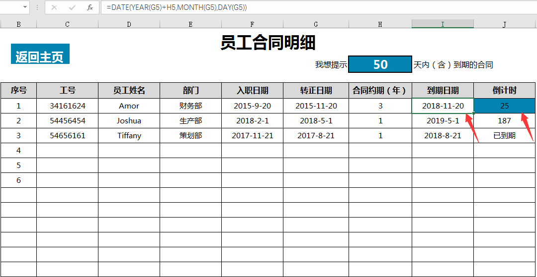Image resolution: width=537 pixels, height=277 pixels.
Task: Select the 已到期 status cell
Action: pos(505,136)
